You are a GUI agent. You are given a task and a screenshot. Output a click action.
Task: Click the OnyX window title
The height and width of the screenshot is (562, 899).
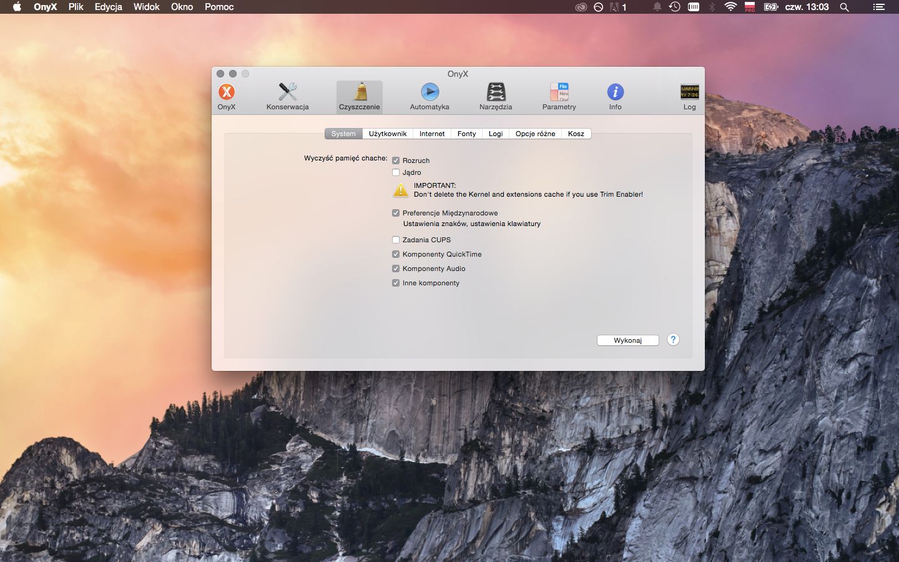pos(458,74)
